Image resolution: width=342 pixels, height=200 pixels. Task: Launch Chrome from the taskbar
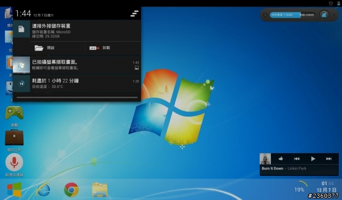(71, 190)
